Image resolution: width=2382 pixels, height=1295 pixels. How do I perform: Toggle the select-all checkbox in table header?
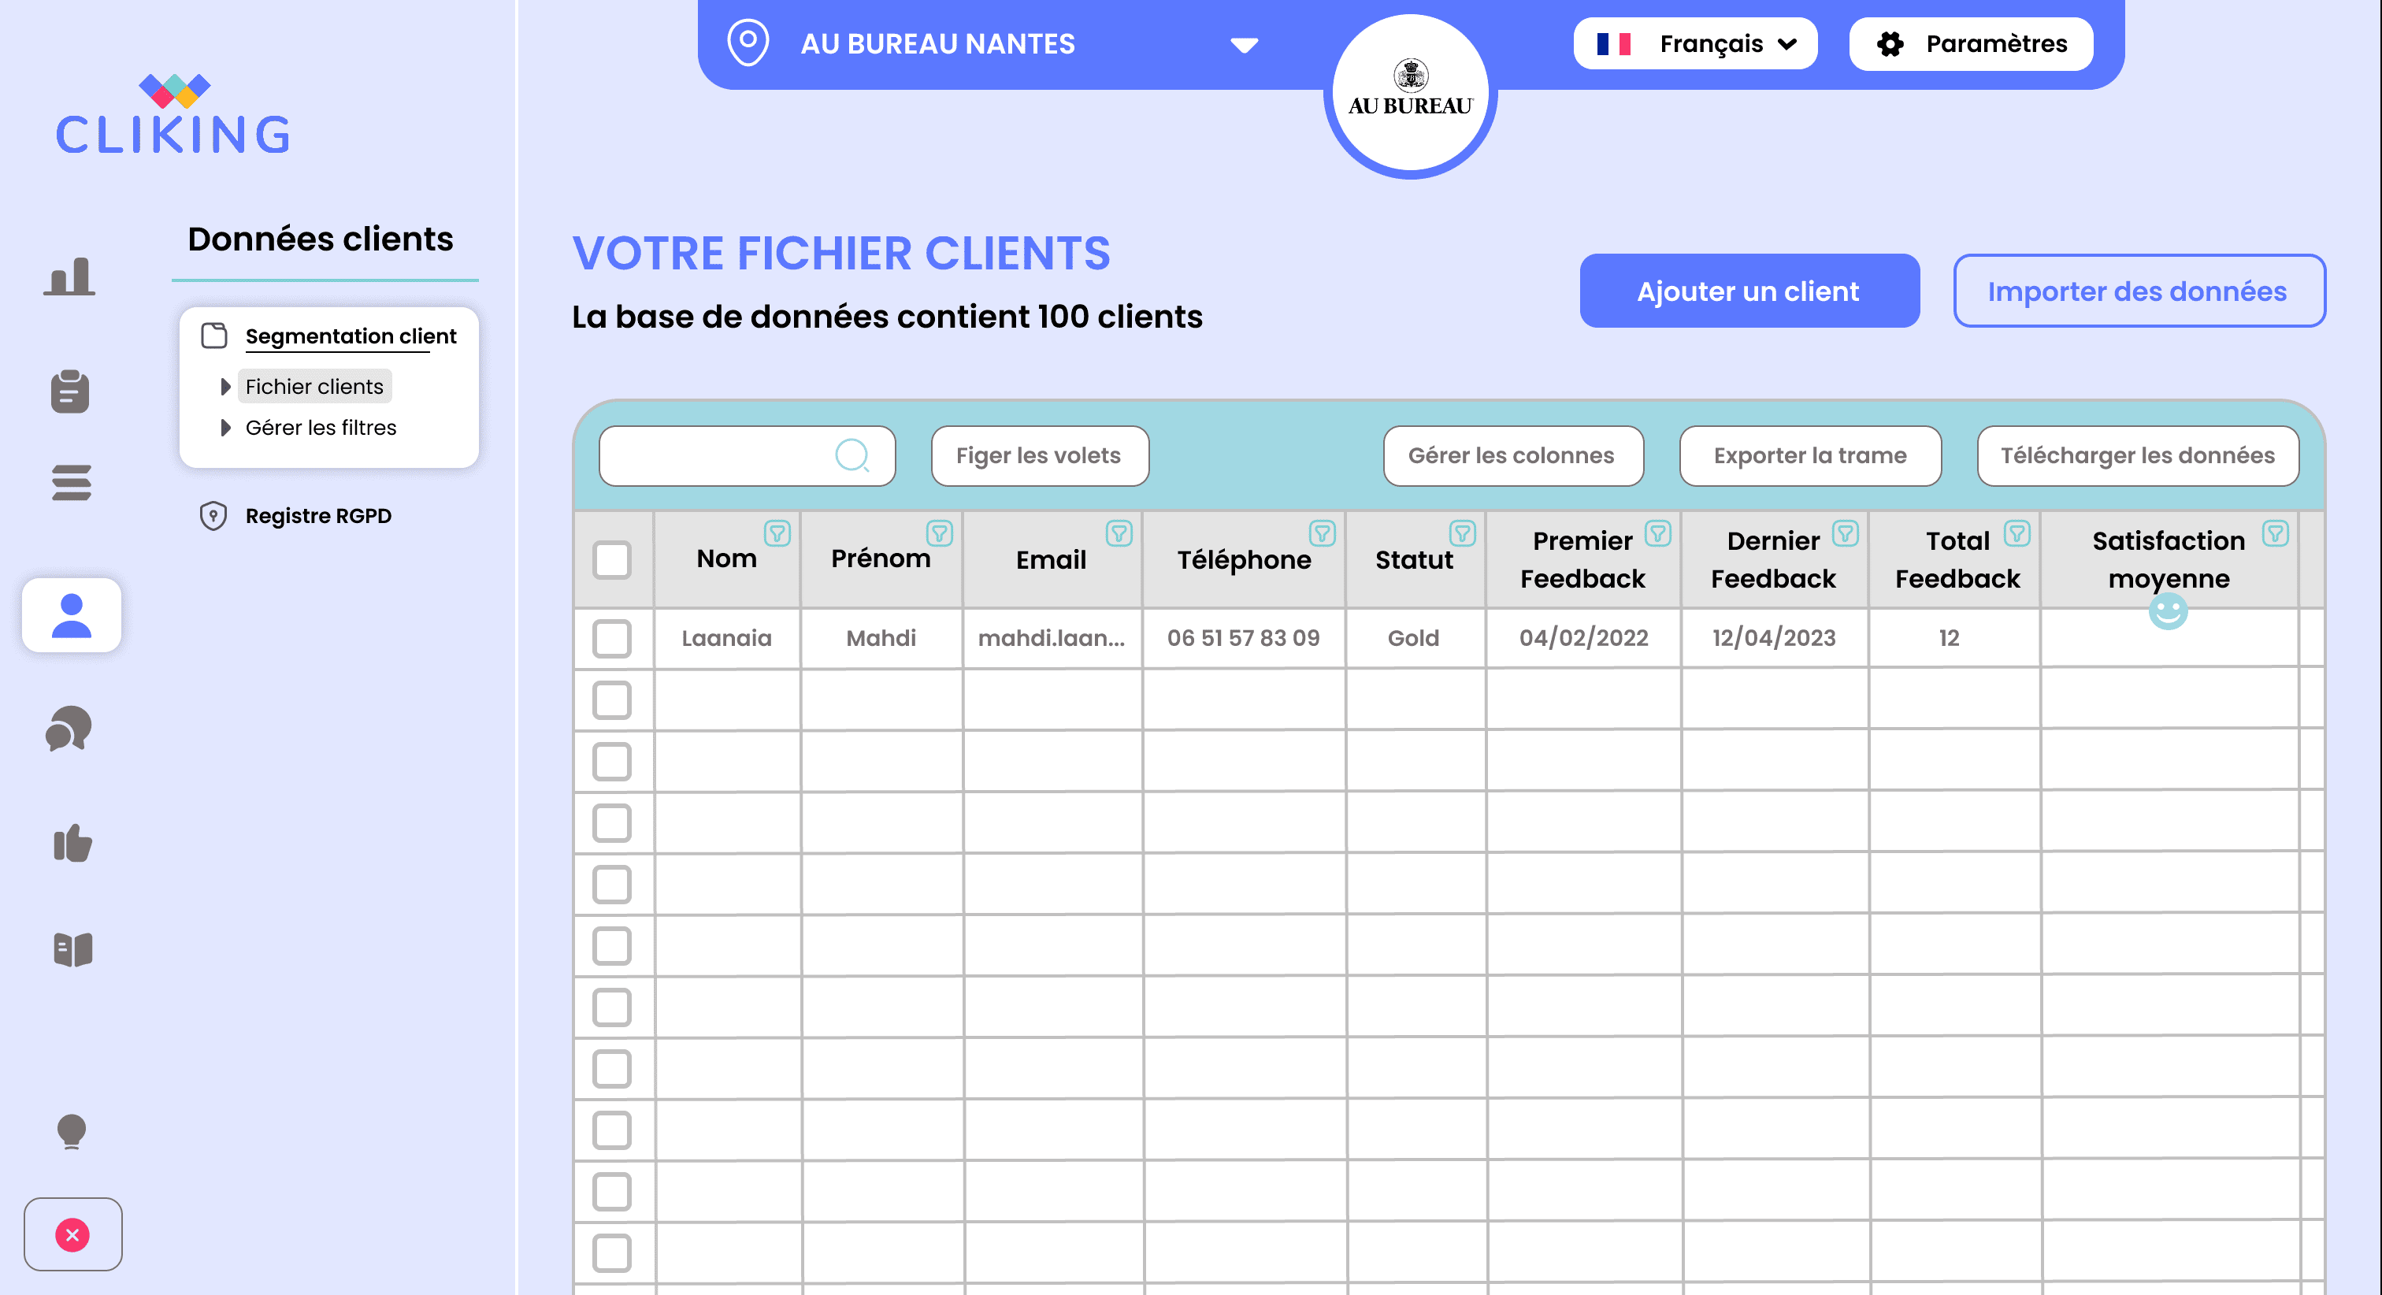(x=612, y=559)
